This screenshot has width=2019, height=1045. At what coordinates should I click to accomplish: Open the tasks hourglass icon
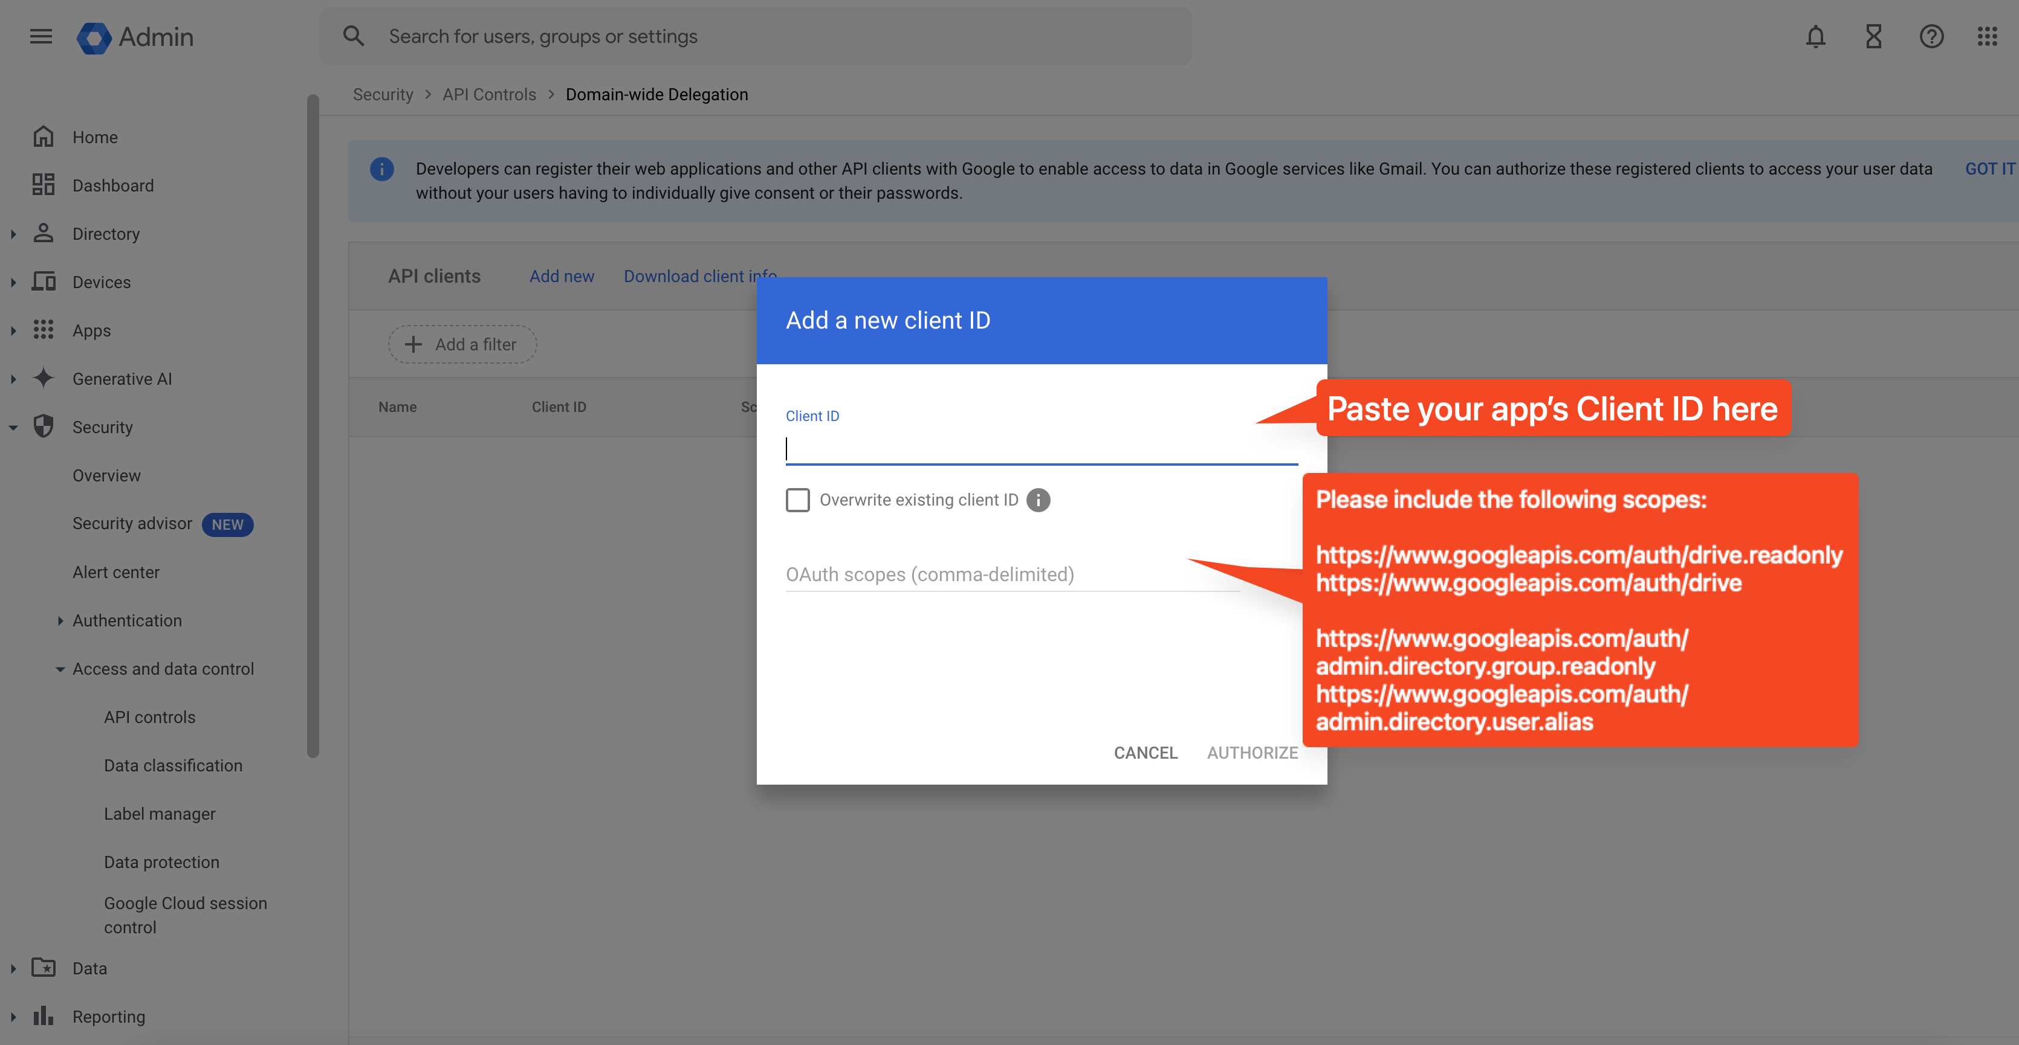1873,37
